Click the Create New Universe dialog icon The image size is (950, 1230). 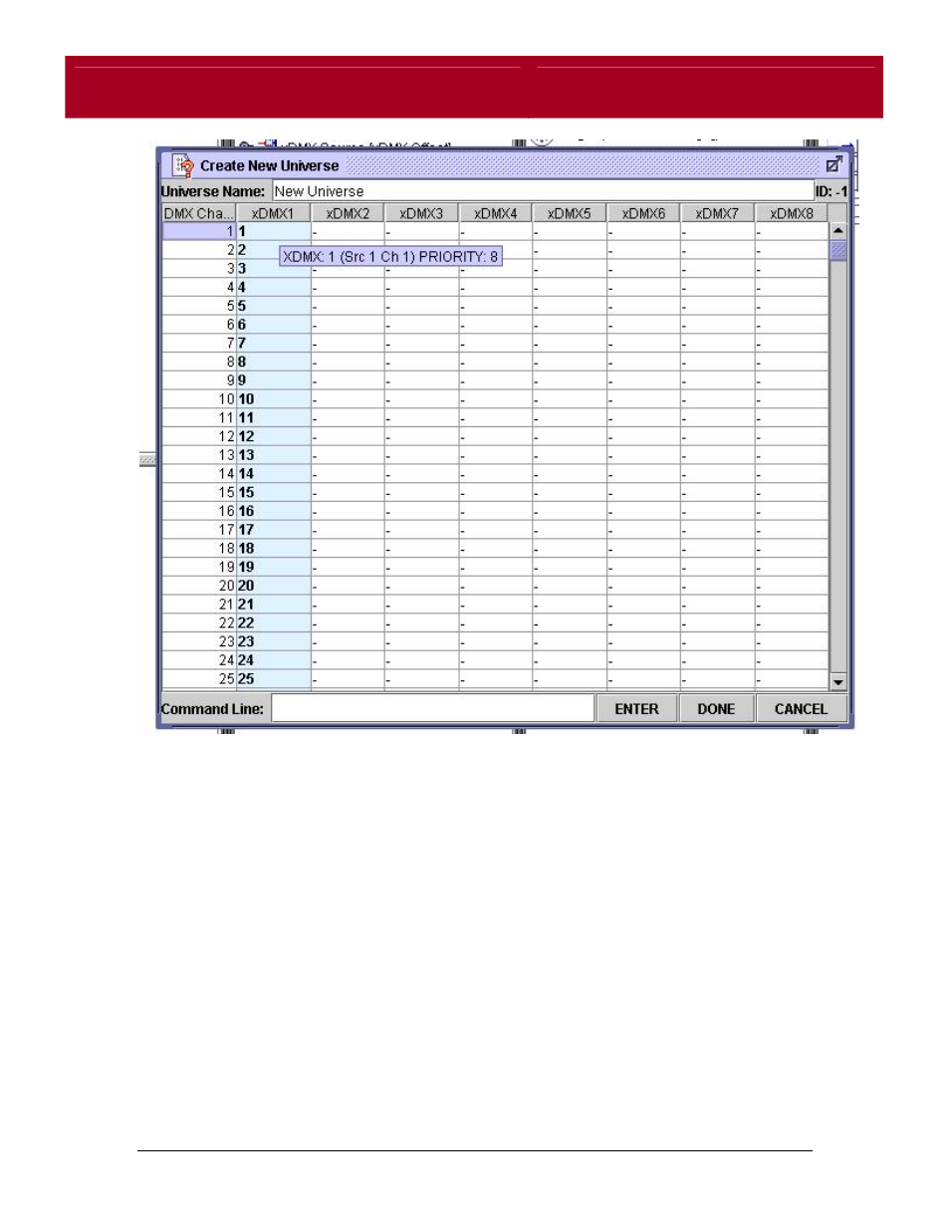coord(184,165)
